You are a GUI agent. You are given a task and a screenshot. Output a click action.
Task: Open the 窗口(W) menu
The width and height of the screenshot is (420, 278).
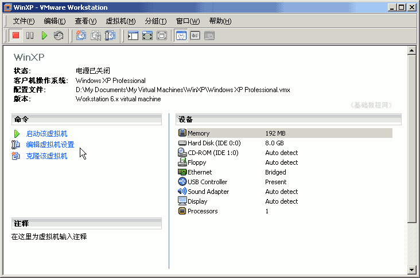188,21
